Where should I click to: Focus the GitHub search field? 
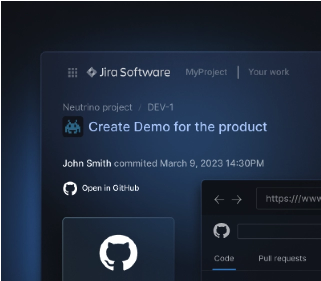(x=279, y=231)
